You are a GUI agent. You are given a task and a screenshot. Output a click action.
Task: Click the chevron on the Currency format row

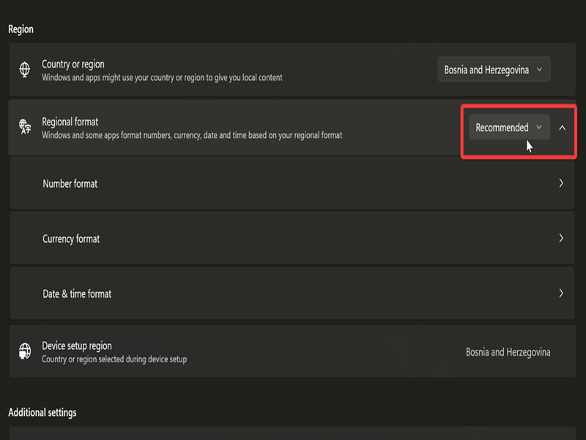pos(563,238)
